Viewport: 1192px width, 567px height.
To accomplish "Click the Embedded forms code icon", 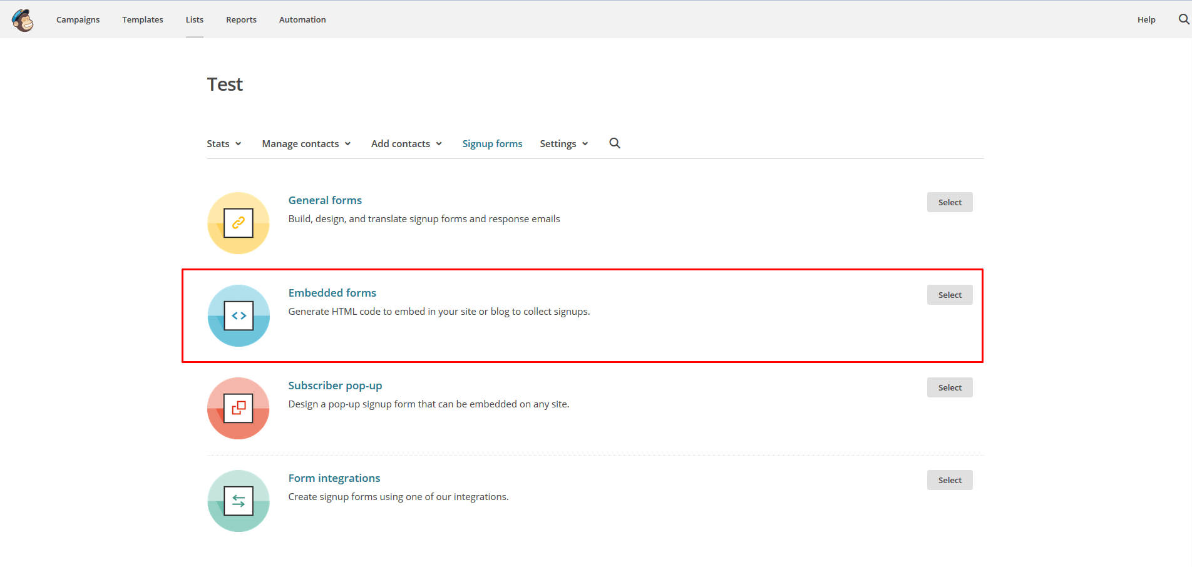I will 239,315.
